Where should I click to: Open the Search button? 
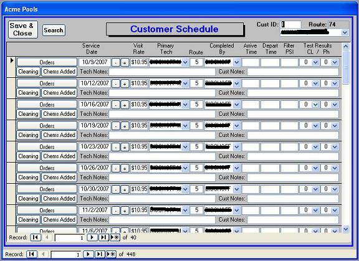[54, 30]
